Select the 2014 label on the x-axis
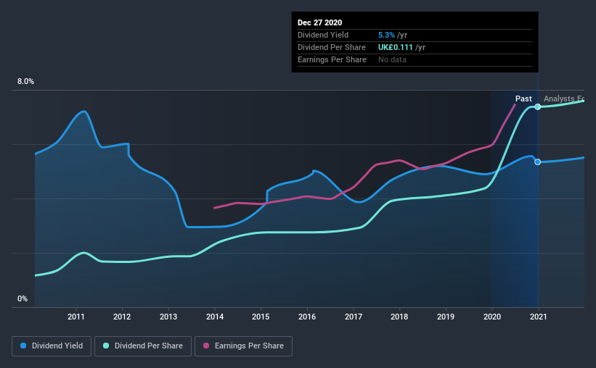The width and height of the screenshot is (596, 368). (215, 317)
